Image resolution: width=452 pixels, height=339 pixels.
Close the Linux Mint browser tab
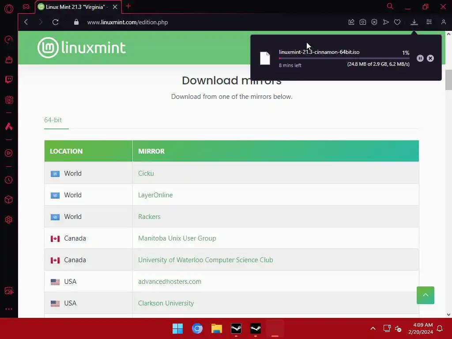point(115,7)
